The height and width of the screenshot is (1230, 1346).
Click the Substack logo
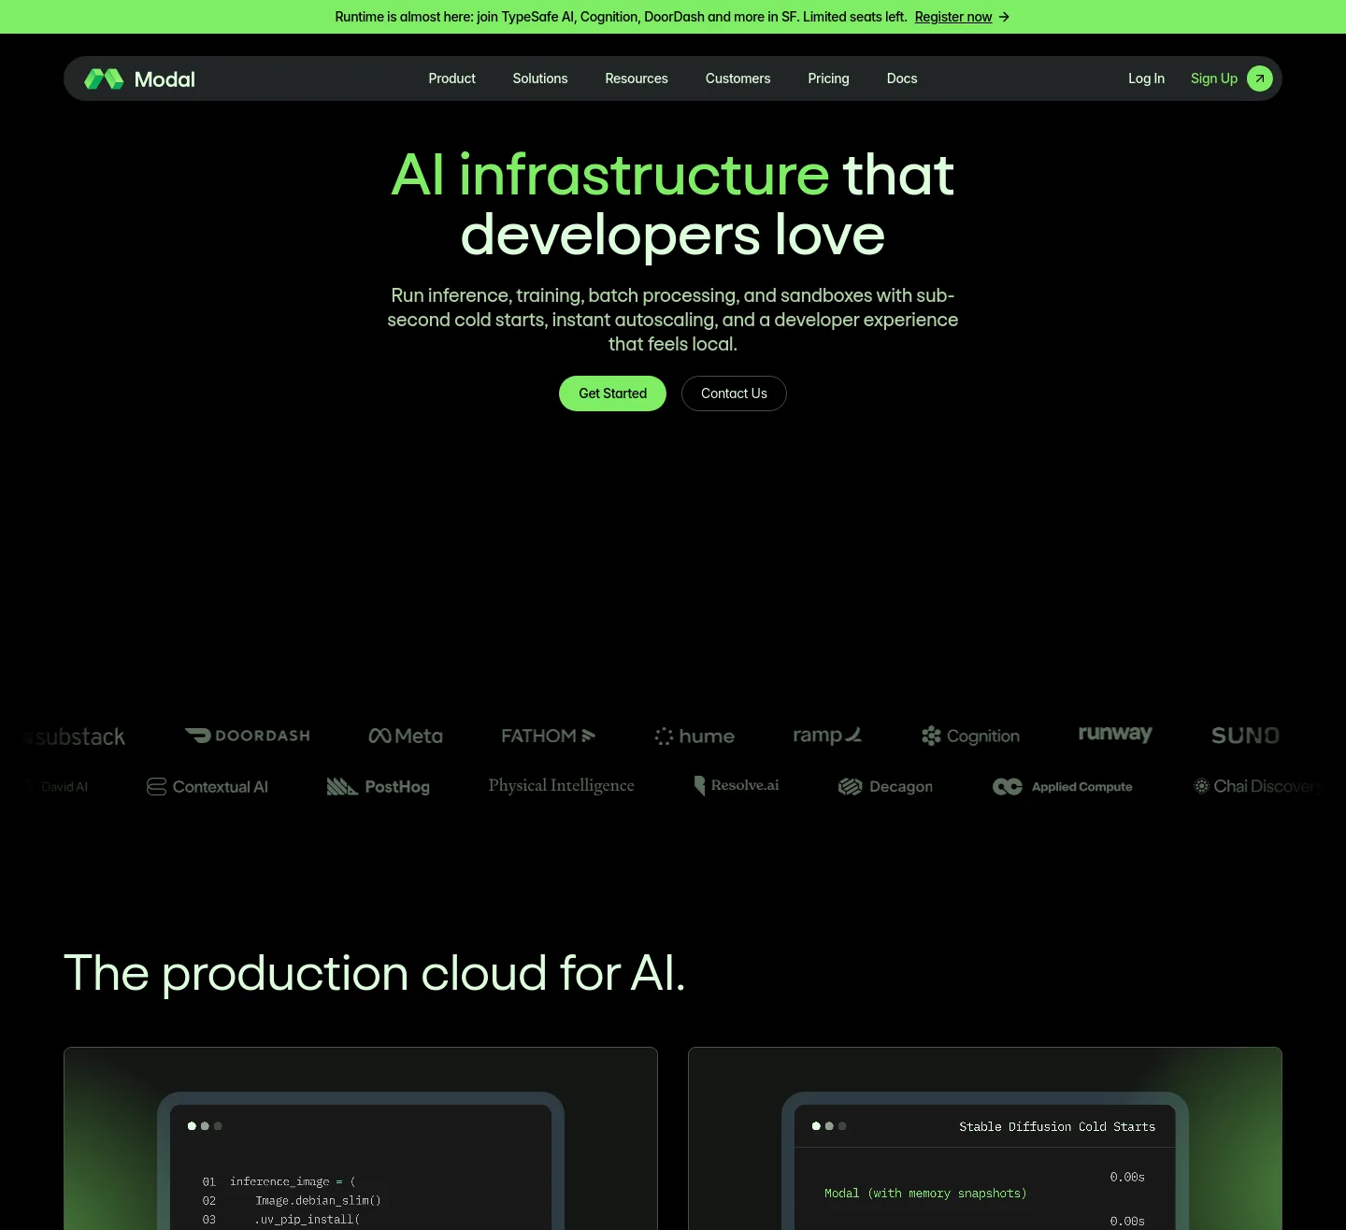(75, 737)
